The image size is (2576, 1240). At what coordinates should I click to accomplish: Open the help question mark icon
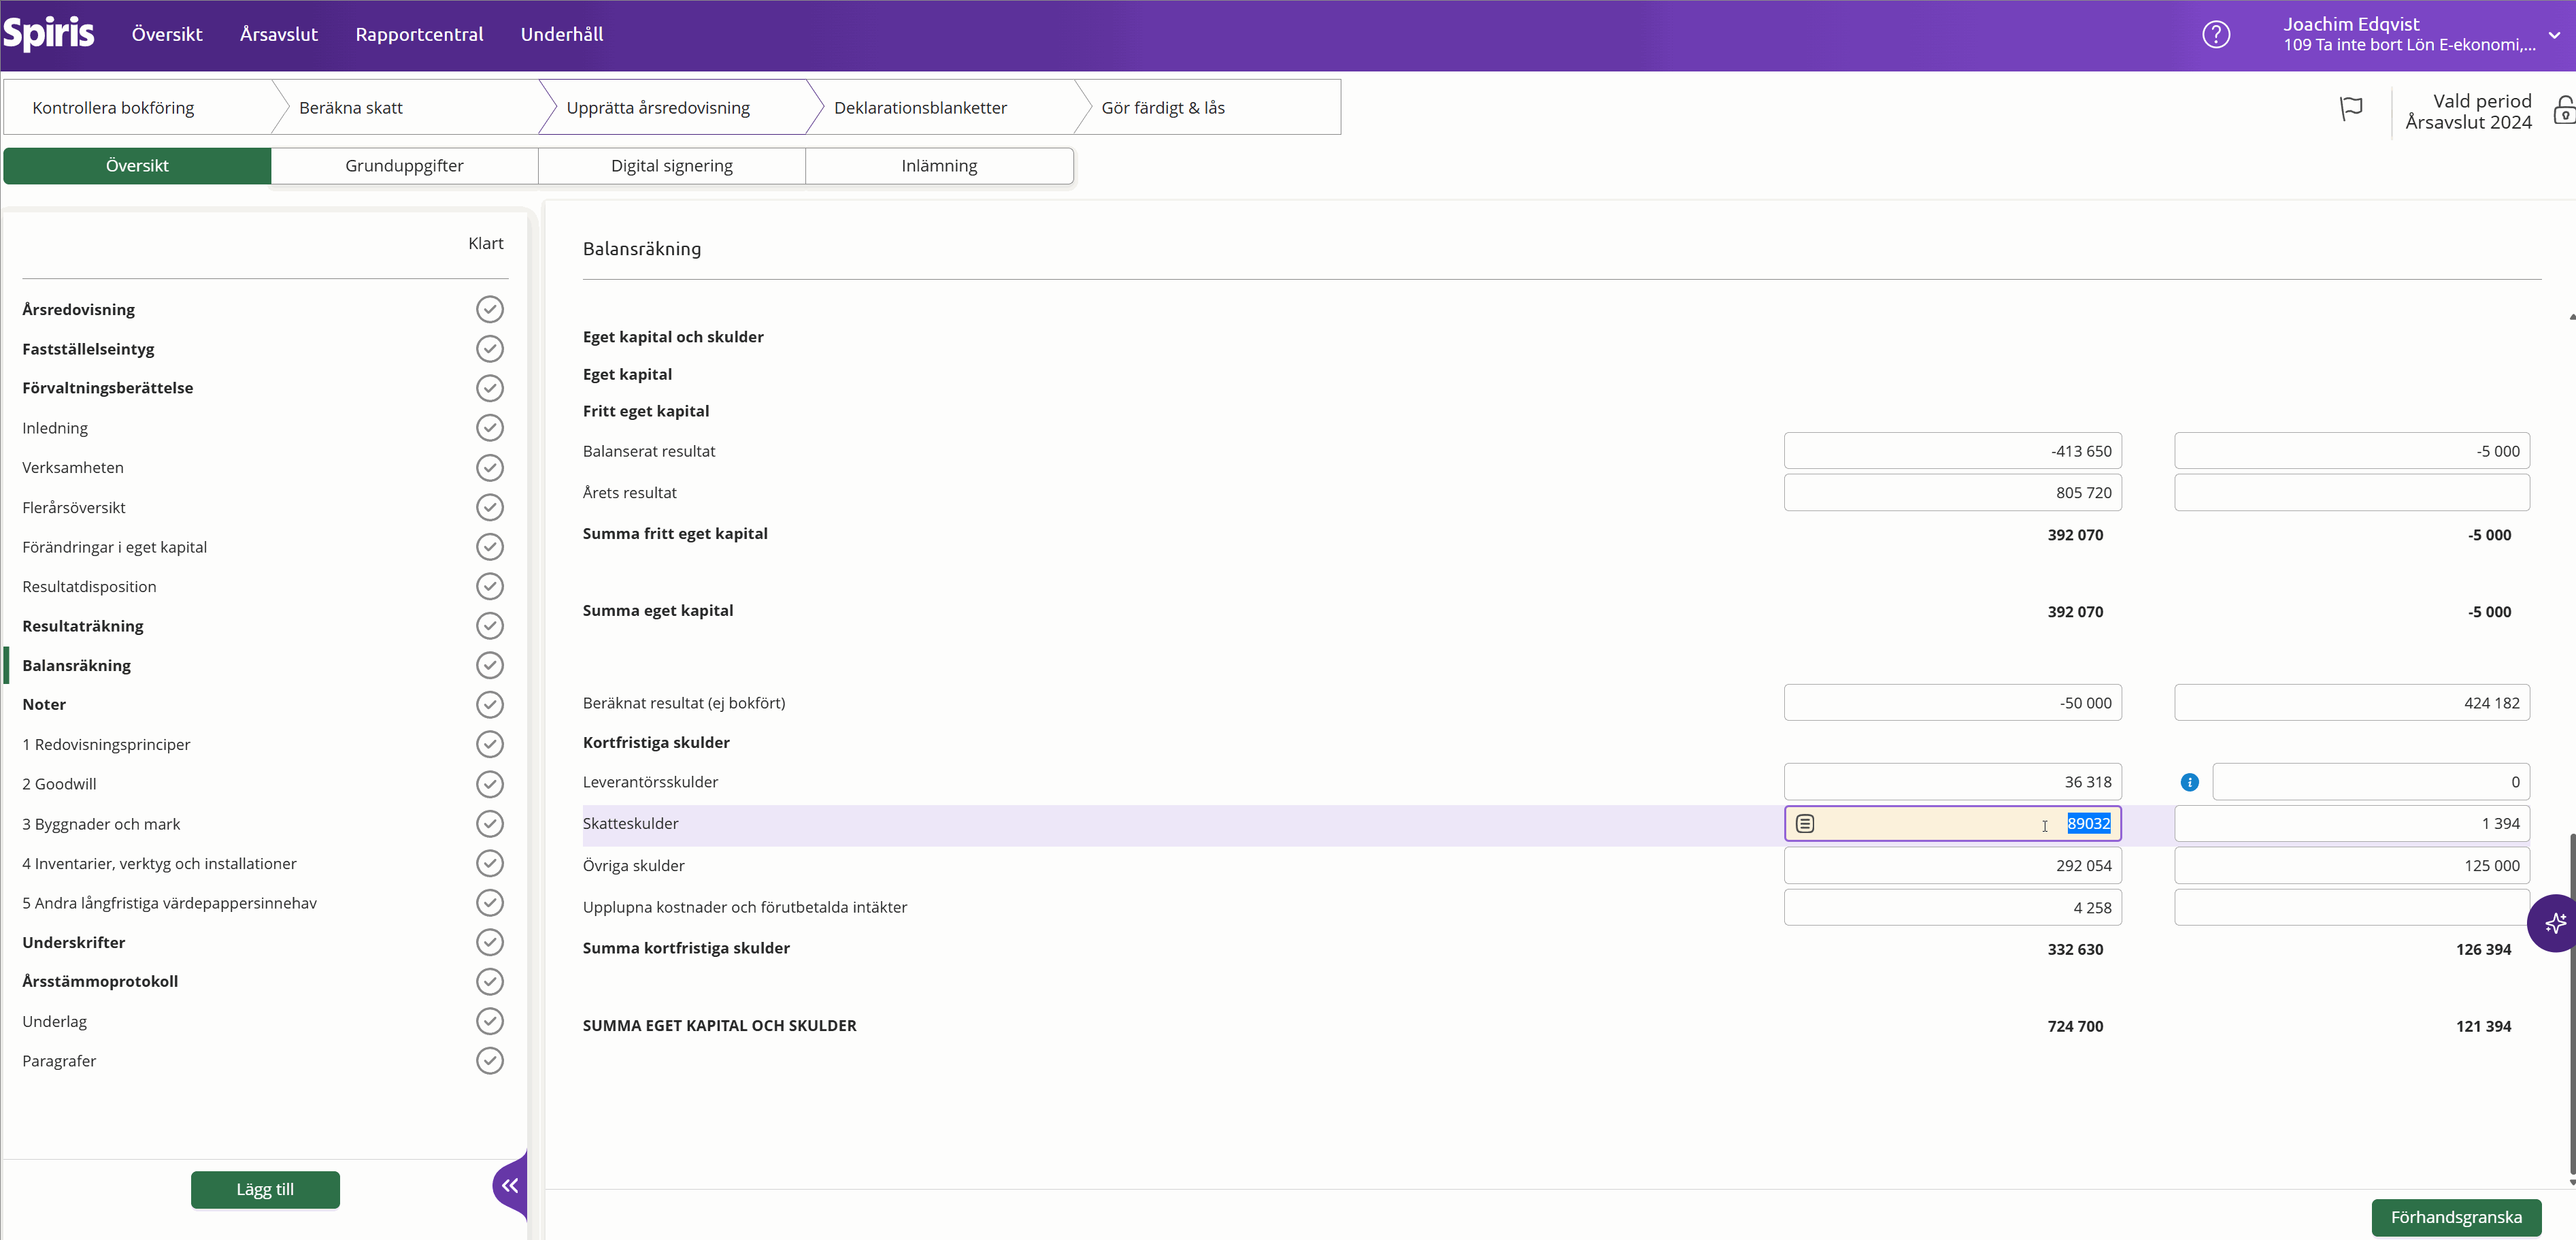(2216, 35)
